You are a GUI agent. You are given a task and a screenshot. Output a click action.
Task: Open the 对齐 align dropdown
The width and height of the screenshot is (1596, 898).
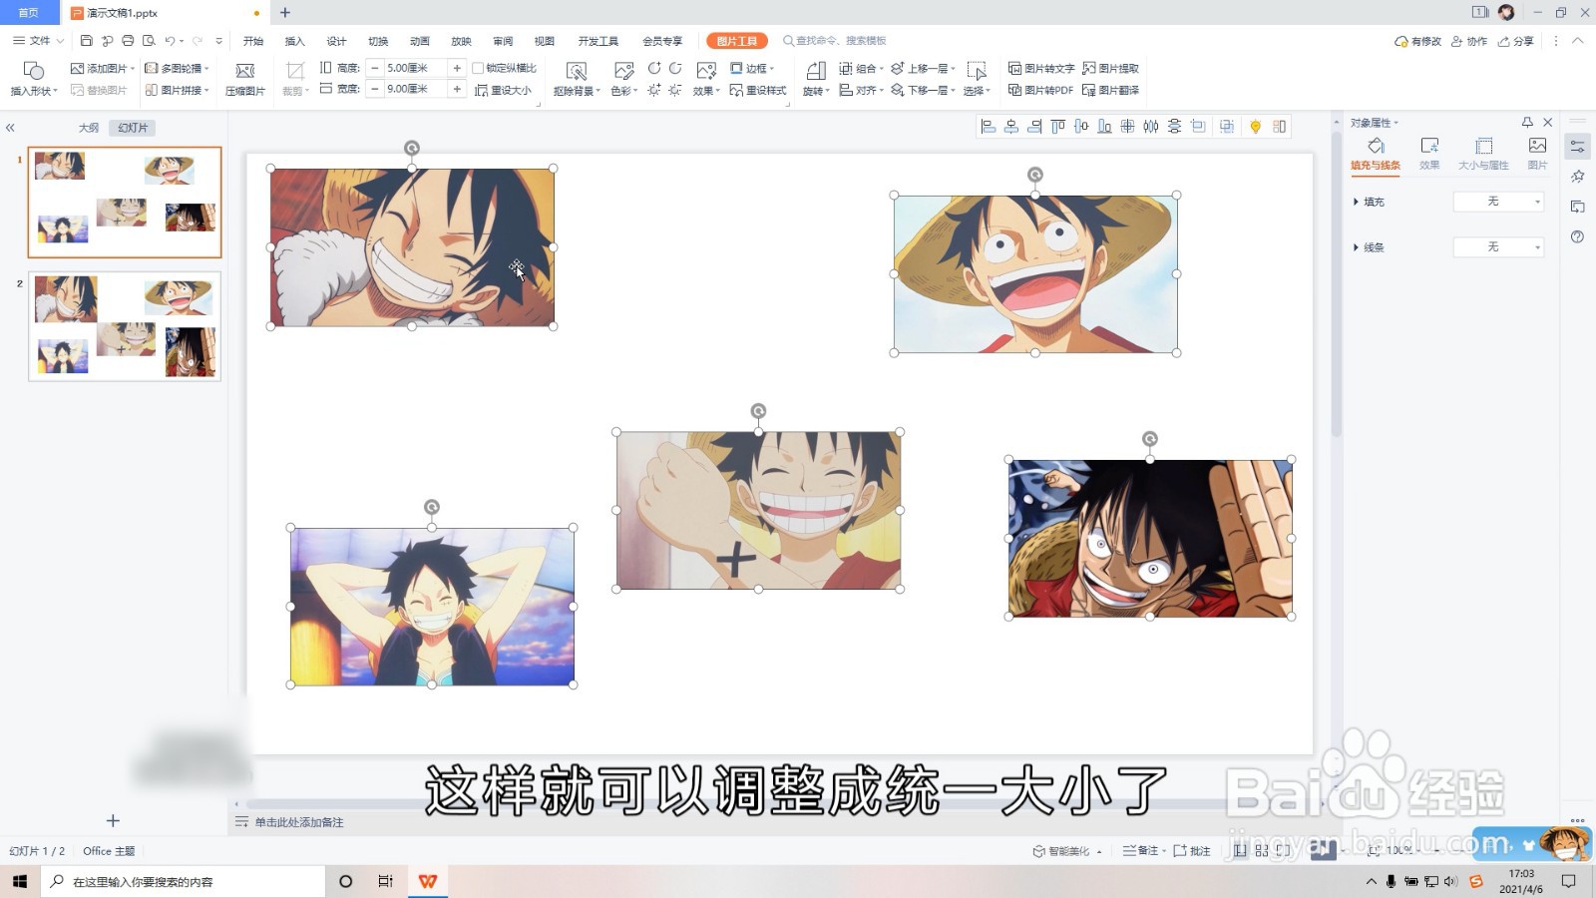coord(862,90)
